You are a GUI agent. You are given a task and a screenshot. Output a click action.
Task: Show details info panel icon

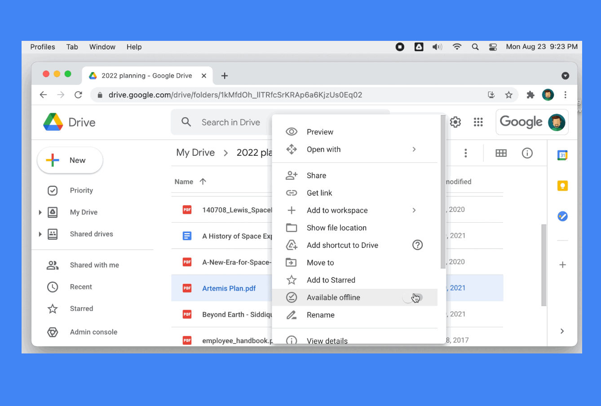(527, 153)
